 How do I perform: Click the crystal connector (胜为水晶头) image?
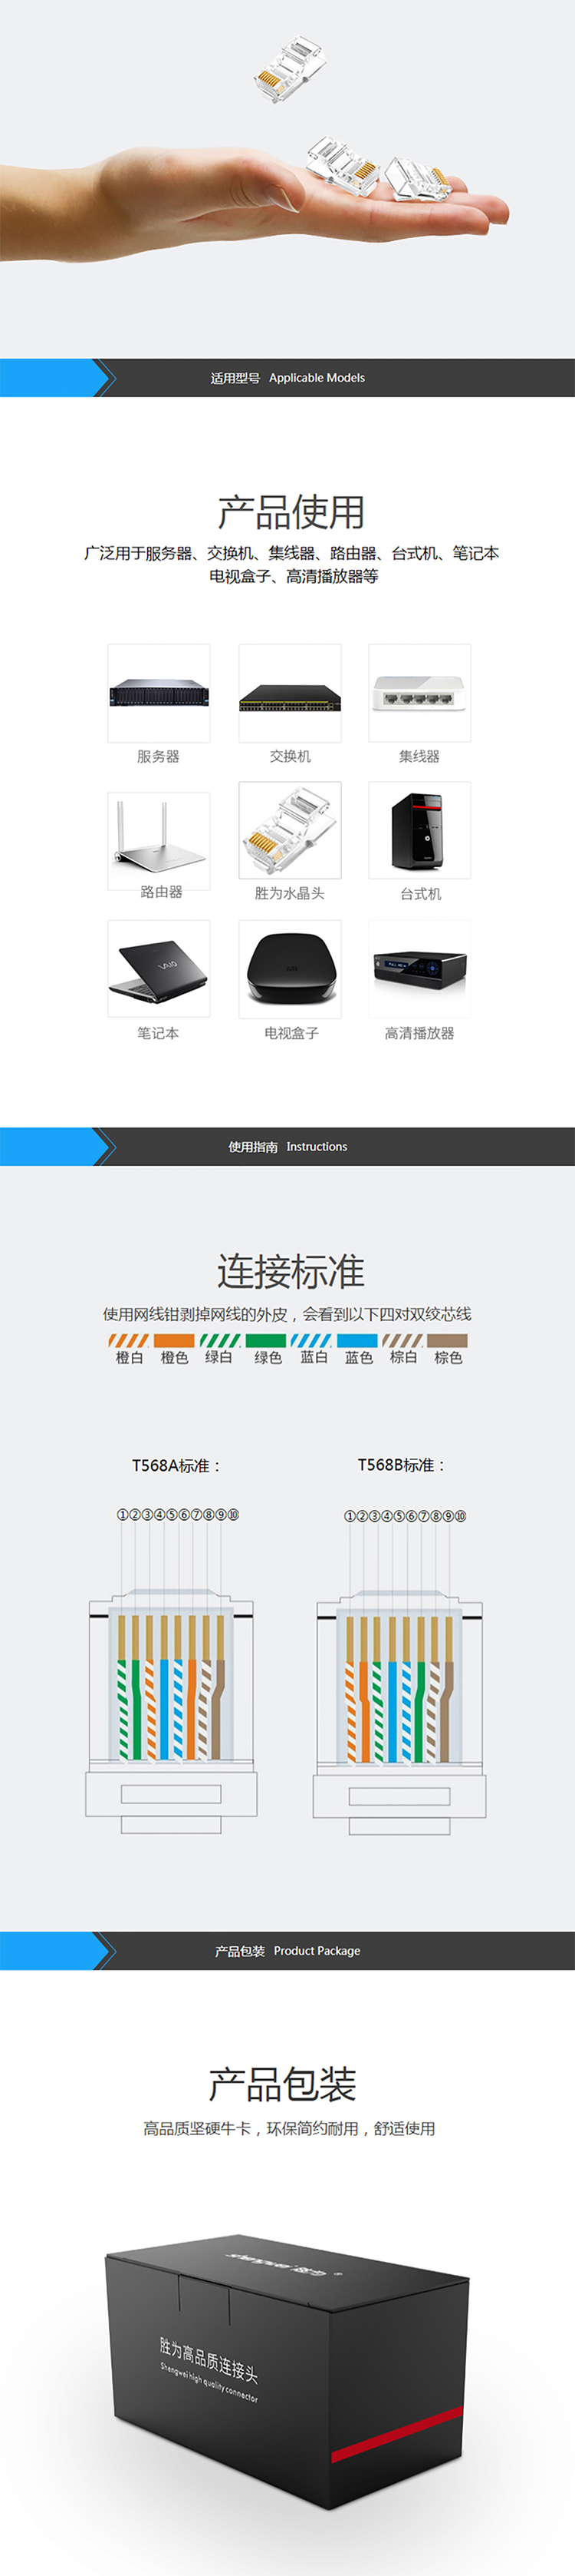click(290, 830)
